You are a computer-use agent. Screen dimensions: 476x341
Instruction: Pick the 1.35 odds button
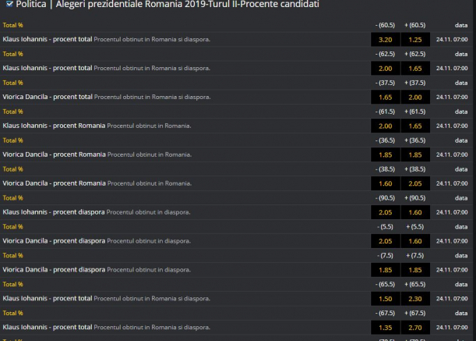click(x=385, y=327)
